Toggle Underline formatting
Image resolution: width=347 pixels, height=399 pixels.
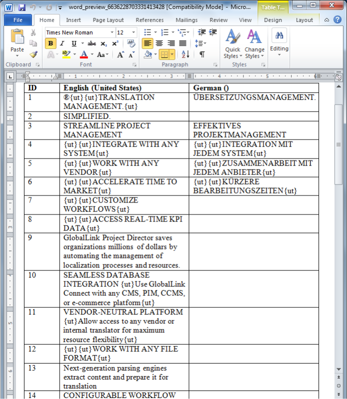pyautogui.click(x=74, y=43)
